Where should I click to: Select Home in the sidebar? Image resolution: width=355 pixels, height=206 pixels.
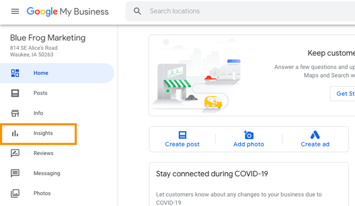[x=57, y=73]
